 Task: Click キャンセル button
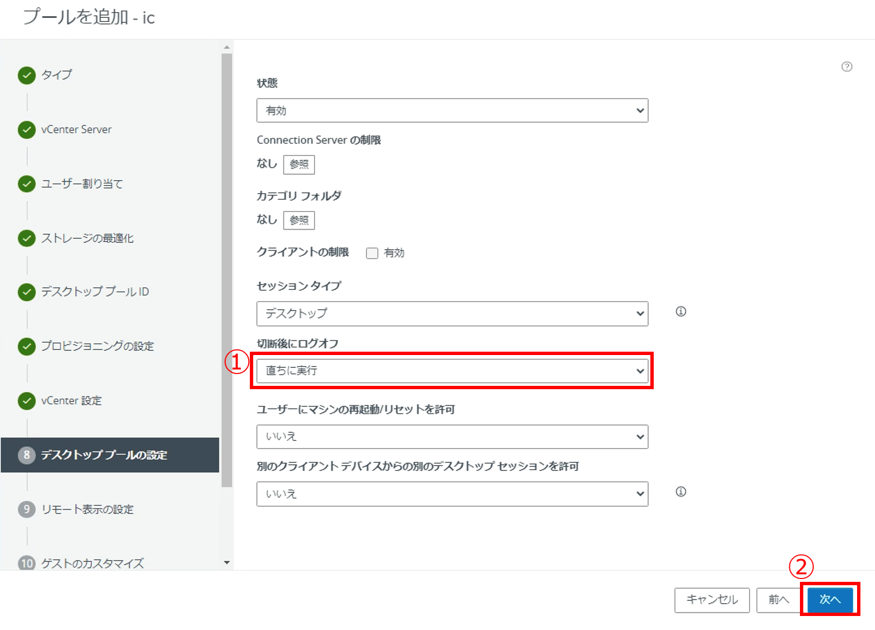tap(711, 600)
